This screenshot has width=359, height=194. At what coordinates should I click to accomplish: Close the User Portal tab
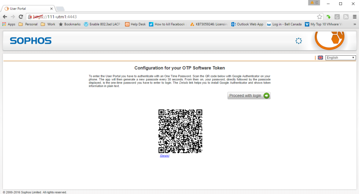pos(51,9)
